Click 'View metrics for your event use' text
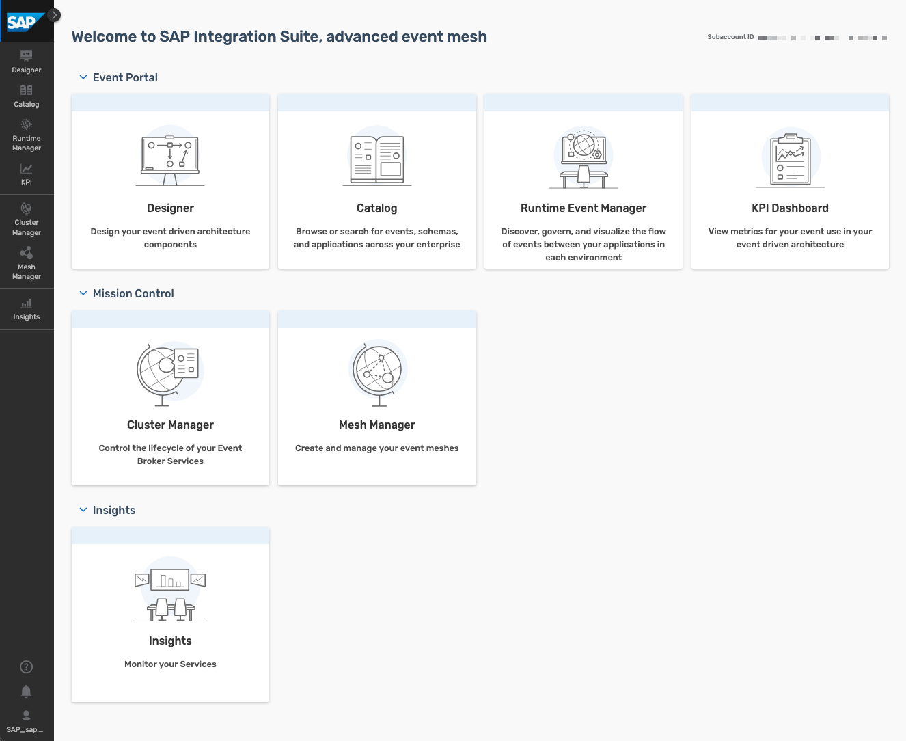 click(791, 238)
